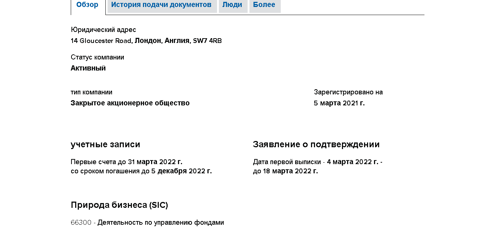Click the тип компании label
The width and height of the screenshot is (493, 235).
pos(91,92)
